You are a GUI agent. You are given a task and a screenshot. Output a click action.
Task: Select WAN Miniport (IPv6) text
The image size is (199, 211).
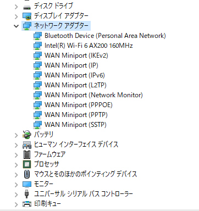[75, 75]
